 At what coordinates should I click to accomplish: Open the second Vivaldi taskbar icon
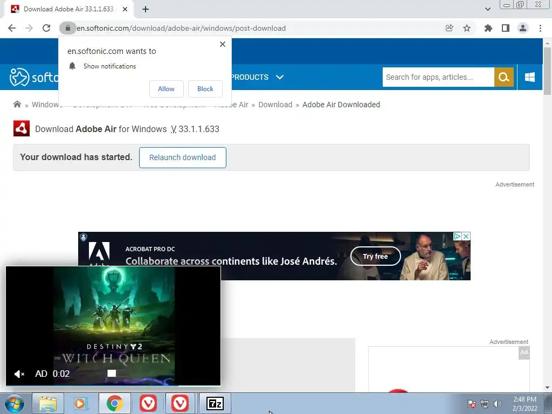coord(180,403)
